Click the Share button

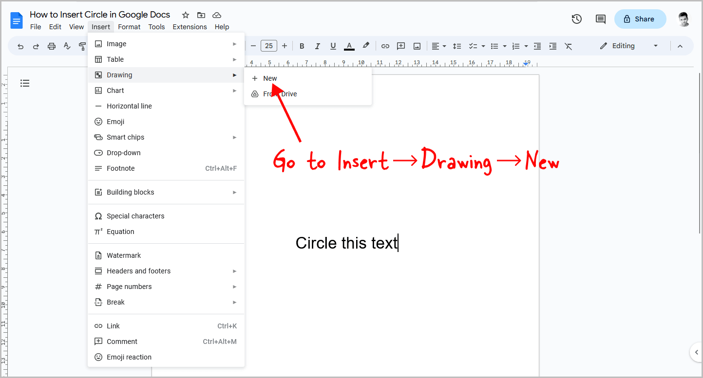[x=640, y=19]
